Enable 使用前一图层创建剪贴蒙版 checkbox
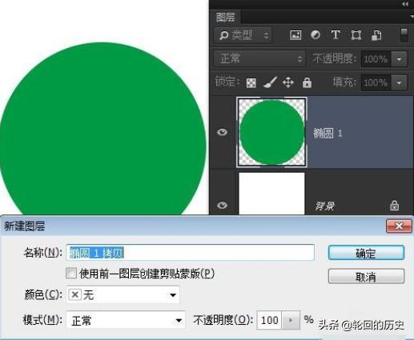Viewport: 414px width, 340px height. point(71,274)
